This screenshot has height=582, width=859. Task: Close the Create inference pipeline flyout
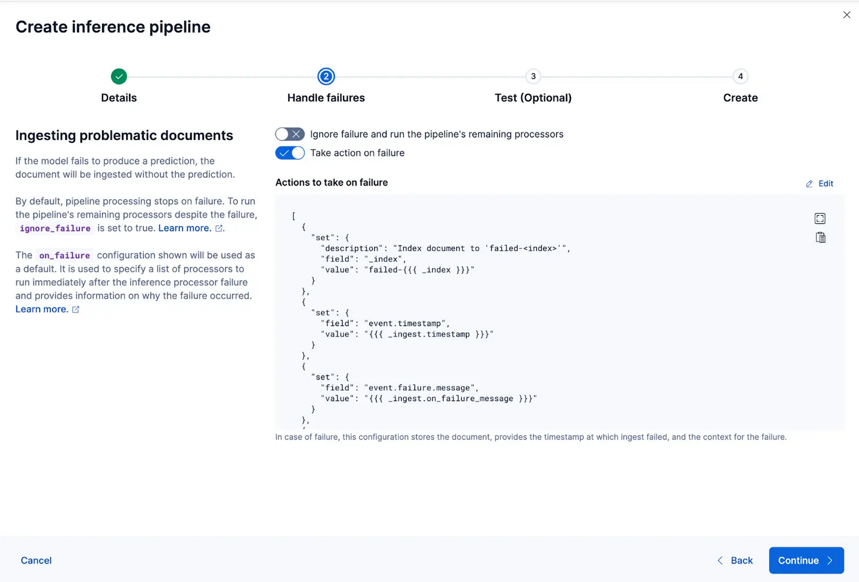tap(846, 15)
